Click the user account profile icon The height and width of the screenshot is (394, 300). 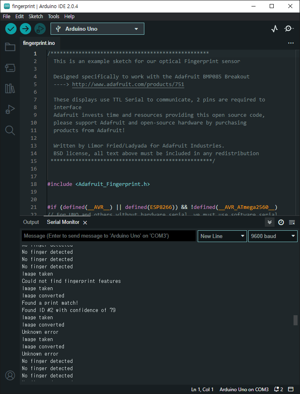(x=10, y=375)
